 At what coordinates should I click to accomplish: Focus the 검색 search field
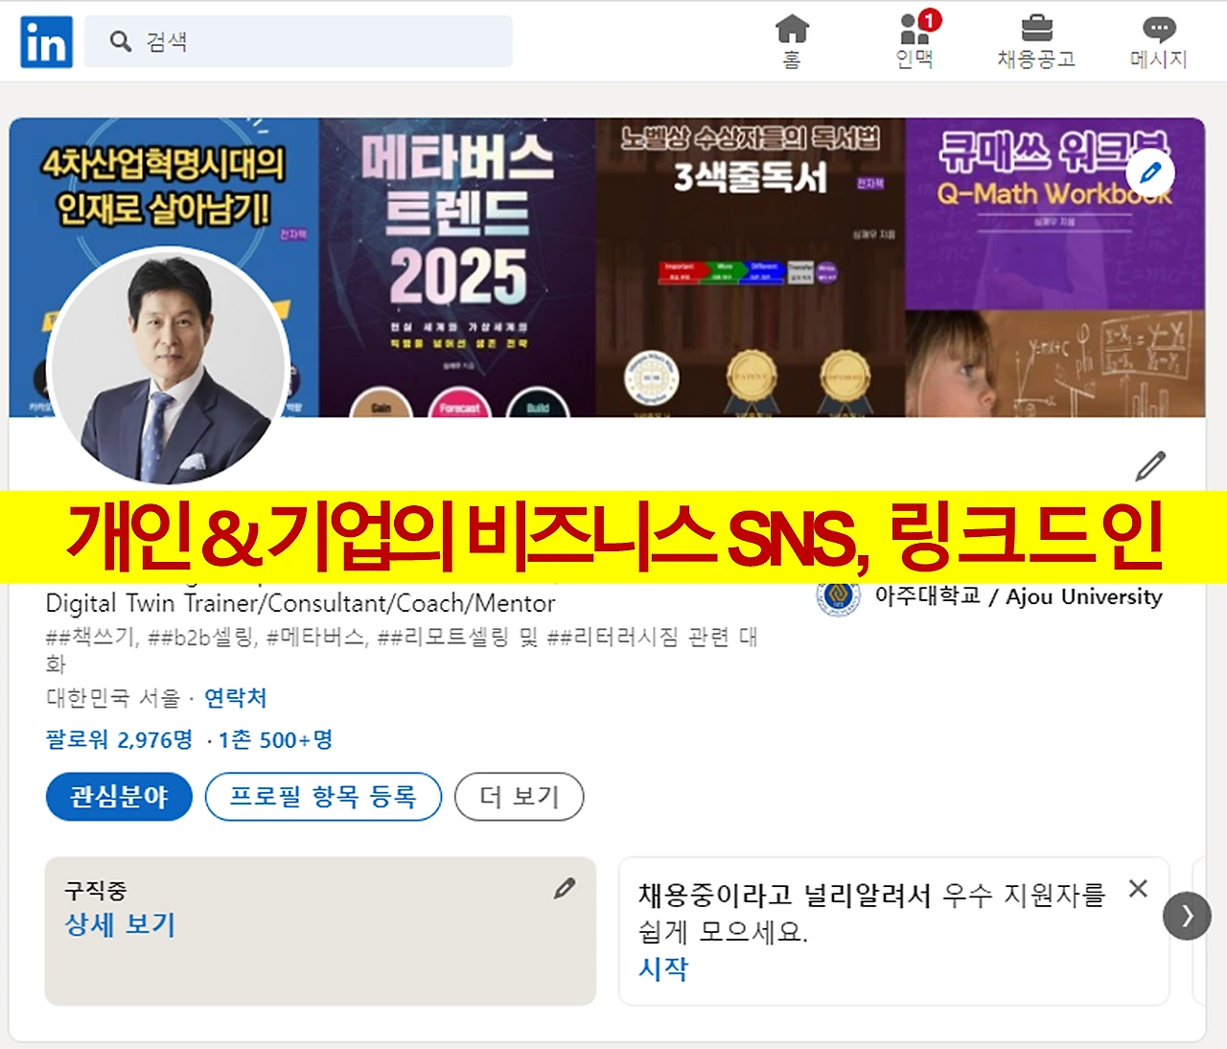[298, 41]
